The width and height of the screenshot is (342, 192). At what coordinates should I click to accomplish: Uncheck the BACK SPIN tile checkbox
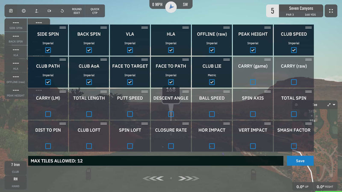tap(89, 50)
